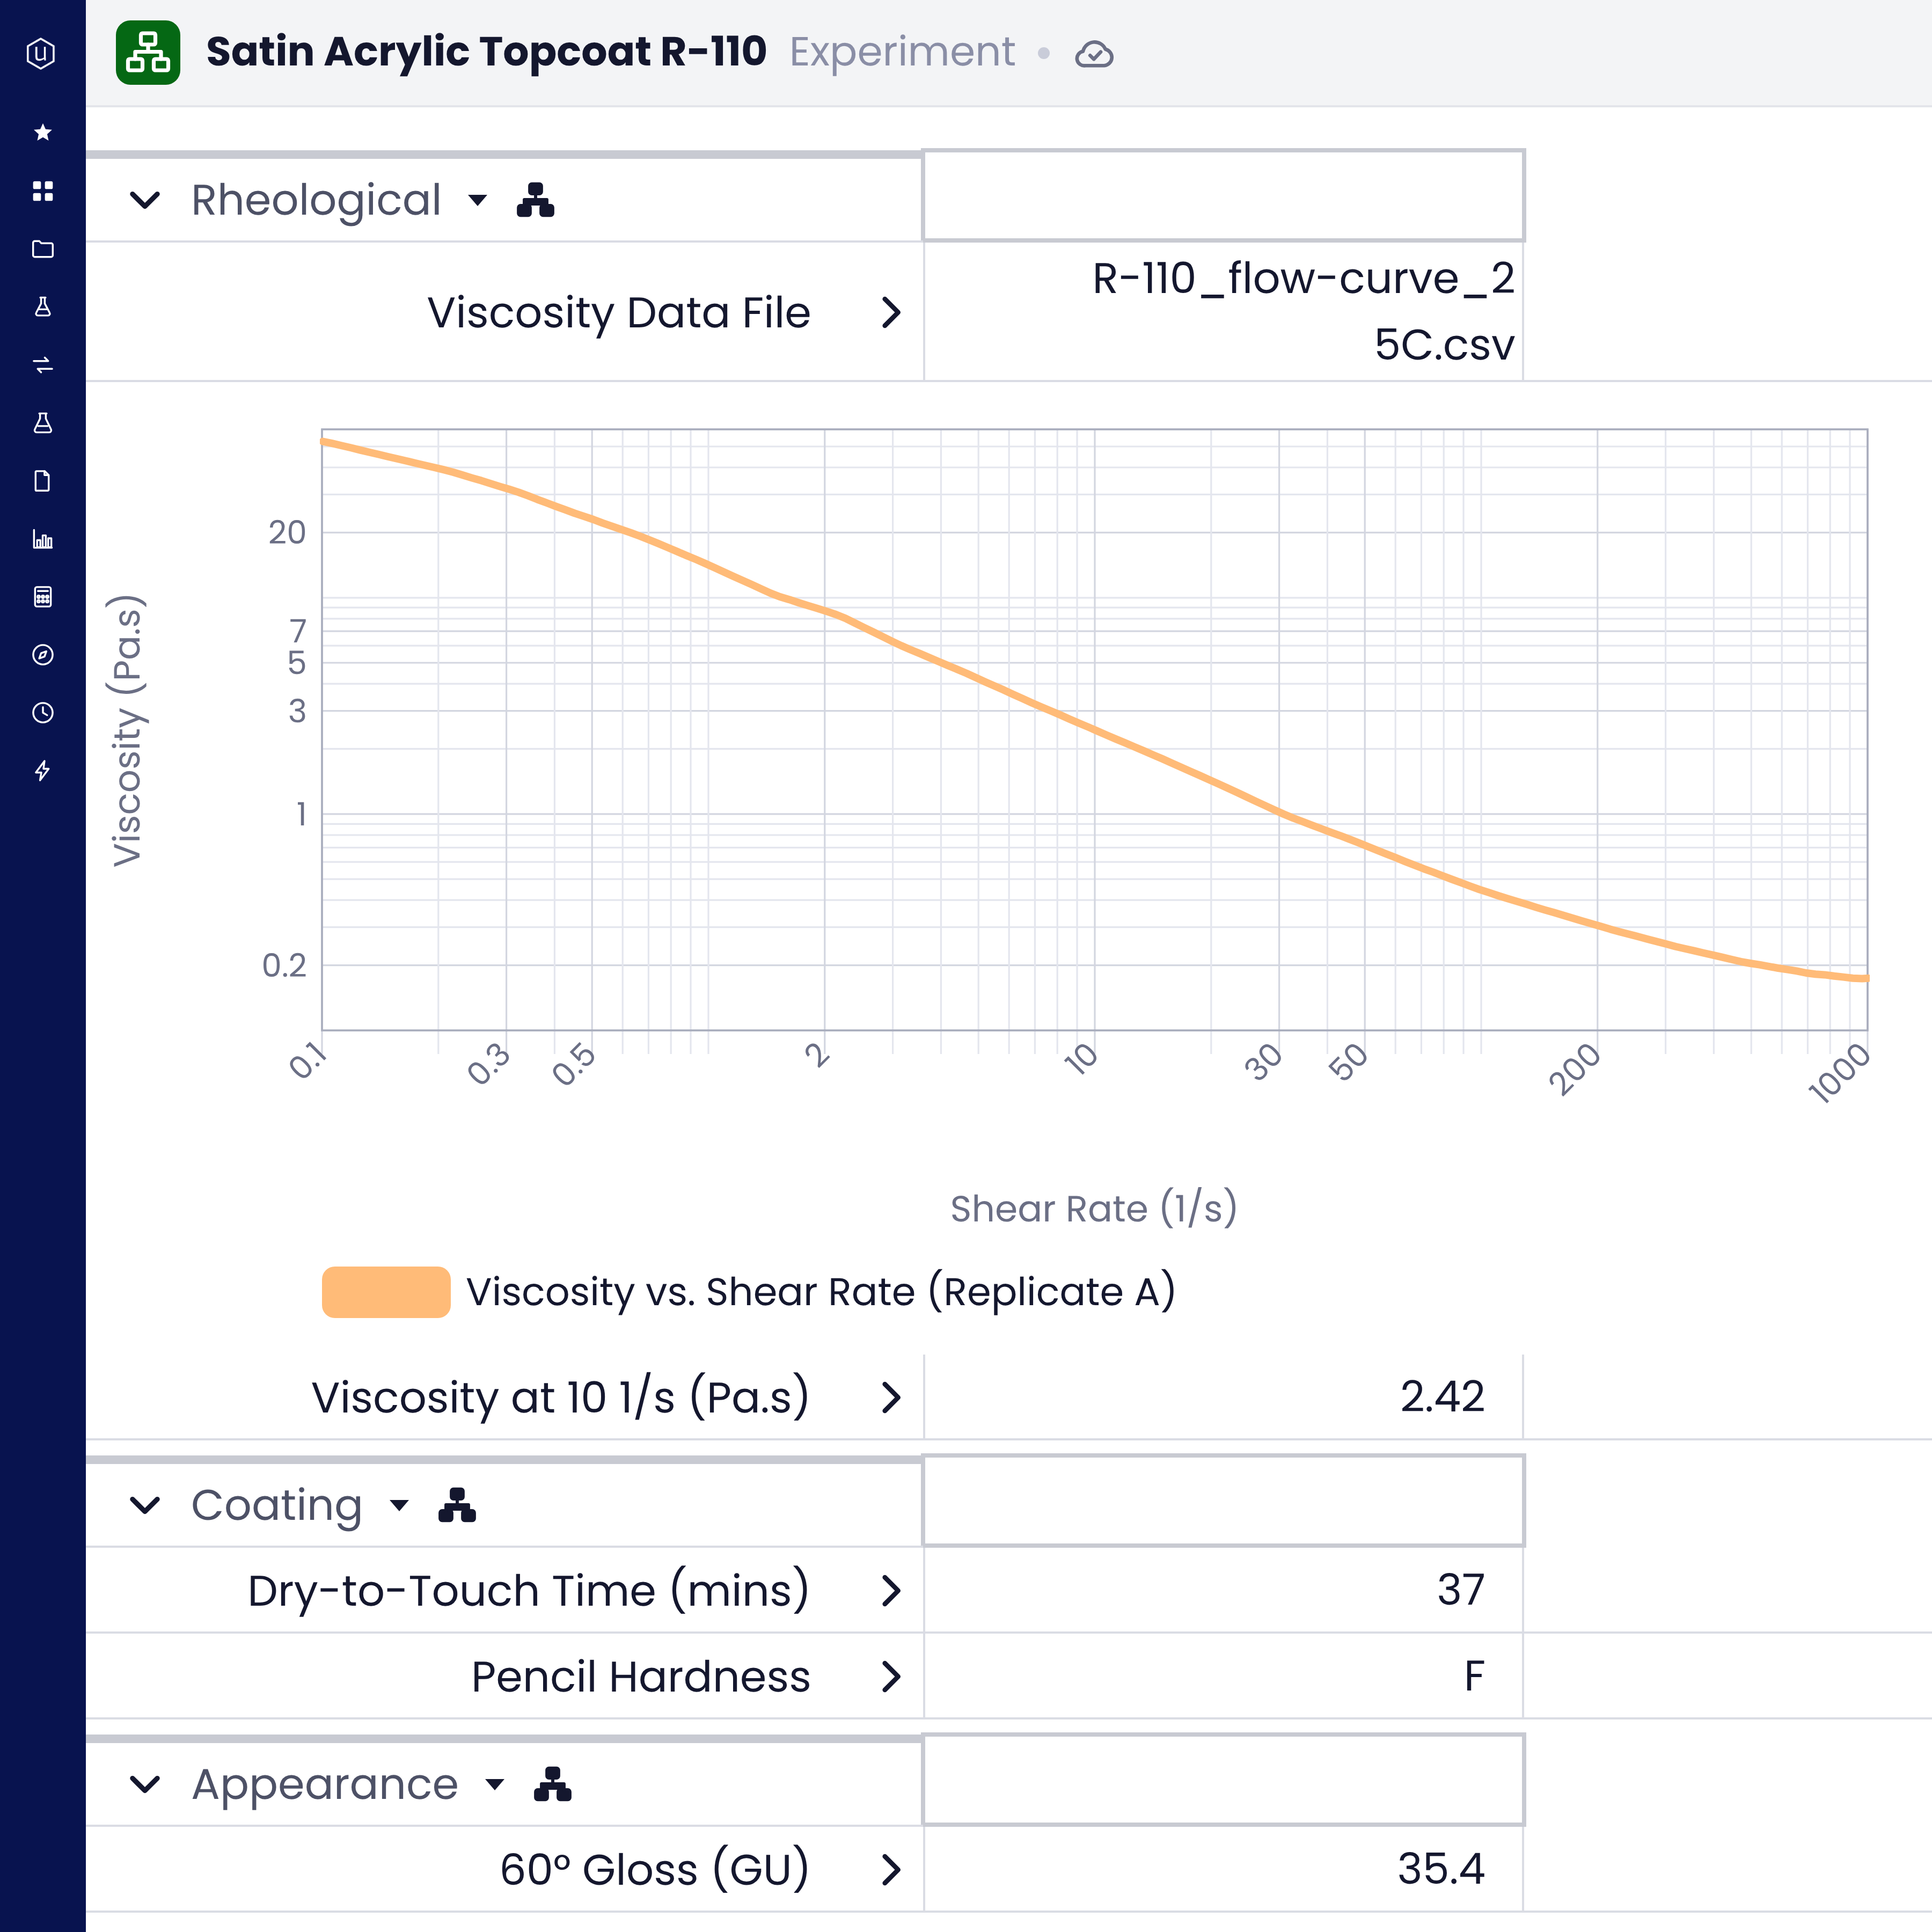Click the green experiment hierarchy icon

(148, 52)
